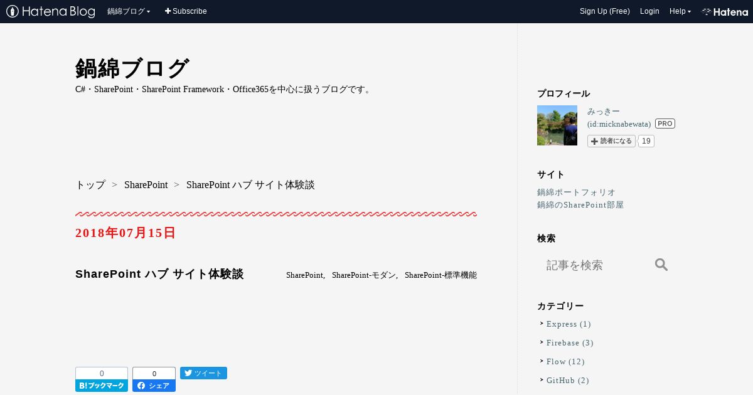The image size is (753, 395).
Task: Click the 読者になる button
Action: click(x=611, y=141)
